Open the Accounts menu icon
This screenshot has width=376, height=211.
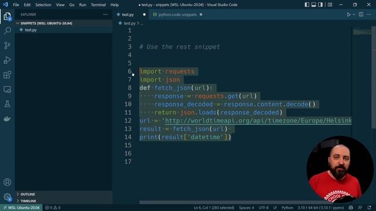click(x=7, y=182)
